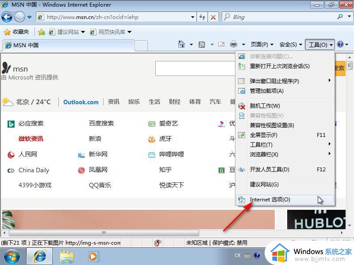This screenshot has height=265, width=354.
Task: Open the recent pages dropdown arrow
Action: pos(29,17)
